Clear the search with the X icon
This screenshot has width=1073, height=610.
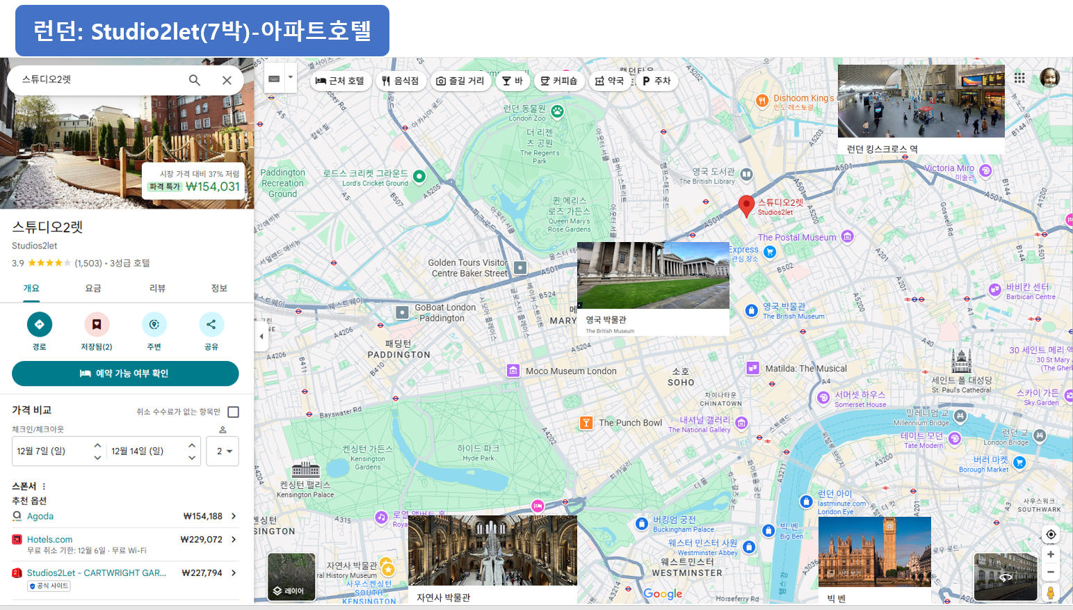coord(227,80)
